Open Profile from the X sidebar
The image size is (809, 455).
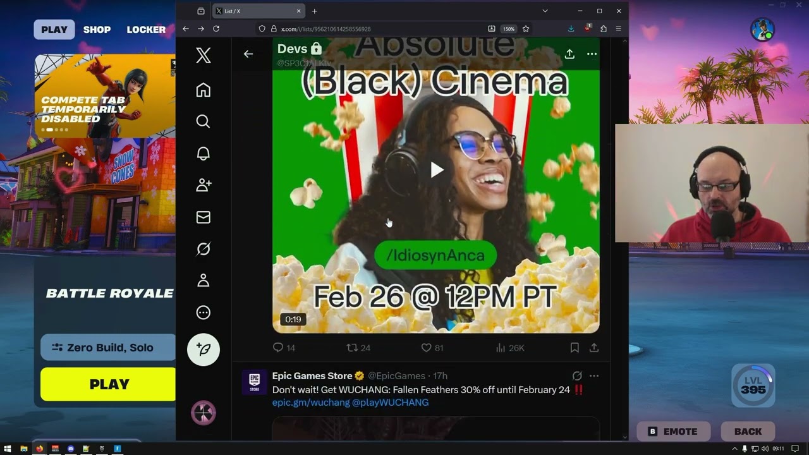click(x=204, y=281)
